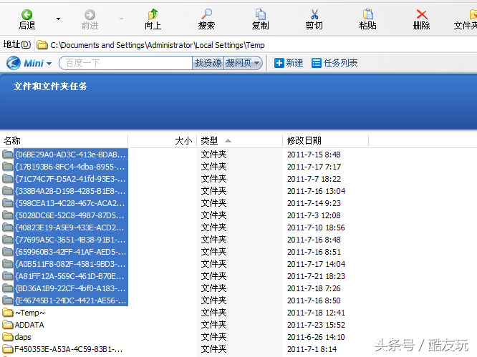This screenshot has height=357, width=477.
Task: Open the Back history dropdown arrow
Action: pos(58,19)
